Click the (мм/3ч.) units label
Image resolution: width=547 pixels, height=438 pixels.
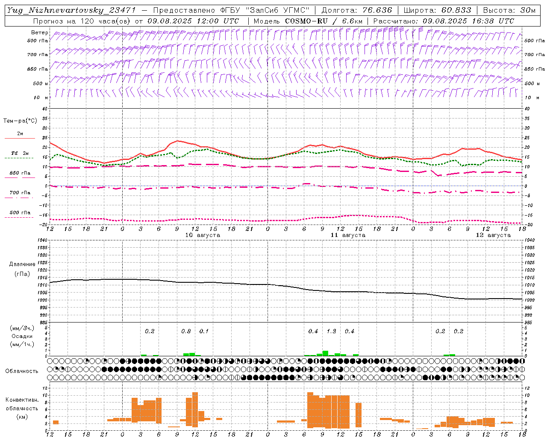(x=22, y=328)
